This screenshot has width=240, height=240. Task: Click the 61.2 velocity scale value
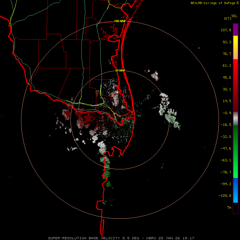[227, 66]
